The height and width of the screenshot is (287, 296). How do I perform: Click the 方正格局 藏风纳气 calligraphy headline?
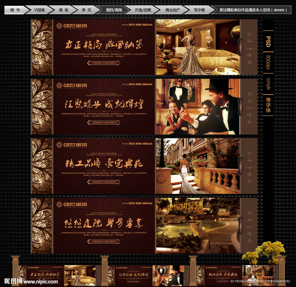[104, 45]
